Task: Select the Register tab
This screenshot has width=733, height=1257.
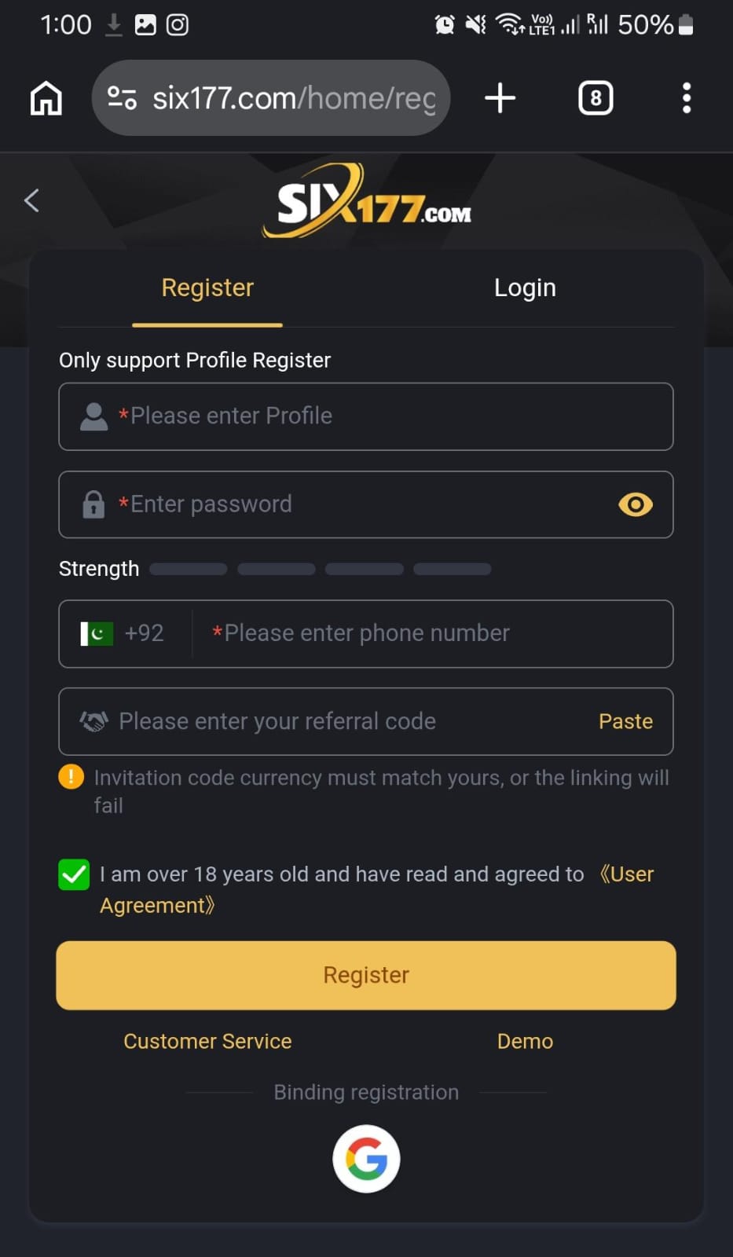Action: click(207, 288)
